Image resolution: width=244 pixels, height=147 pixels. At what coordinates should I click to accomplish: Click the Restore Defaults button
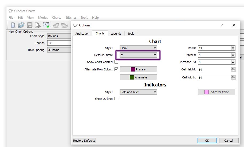point(84,141)
